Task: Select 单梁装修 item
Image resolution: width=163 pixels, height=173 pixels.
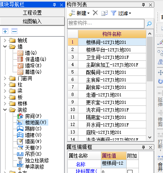Action: (x=30, y=167)
